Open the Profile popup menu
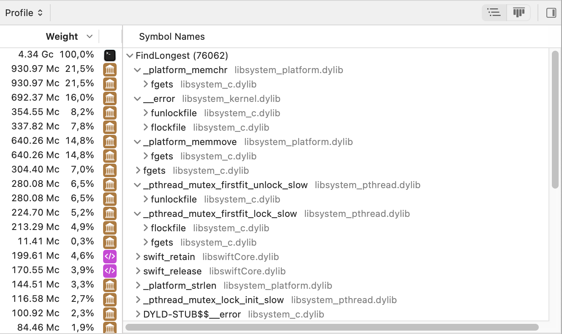 tap(24, 13)
